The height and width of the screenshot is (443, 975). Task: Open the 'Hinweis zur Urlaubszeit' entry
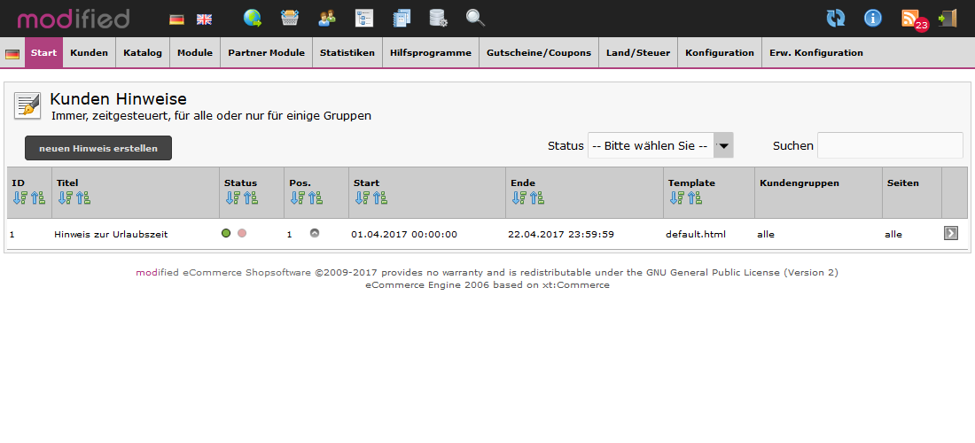(111, 235)
